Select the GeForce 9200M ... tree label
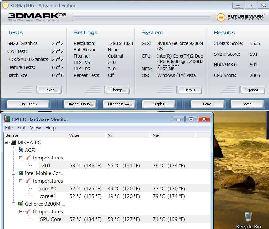The image size is (269, 229). pos(45,204)
